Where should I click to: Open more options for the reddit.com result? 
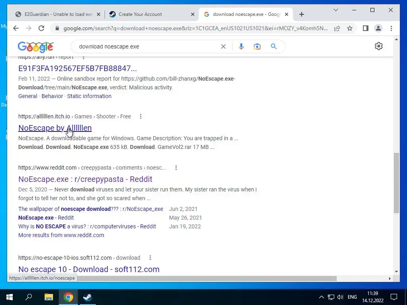pyautogui.click(x=176, y=168)
